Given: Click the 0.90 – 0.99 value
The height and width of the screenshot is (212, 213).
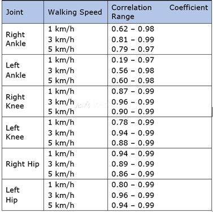Looking at the screenshot, I should [x=133, y=112].
